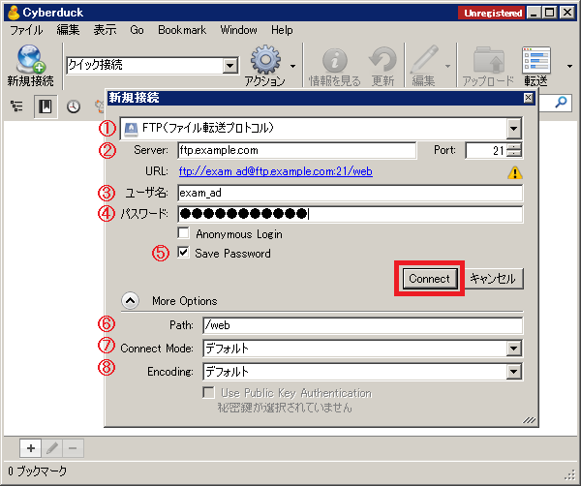The image size is (581, 486).
Task: Click the Server input field
Action: pyautogui.click(x=297, y=150)
